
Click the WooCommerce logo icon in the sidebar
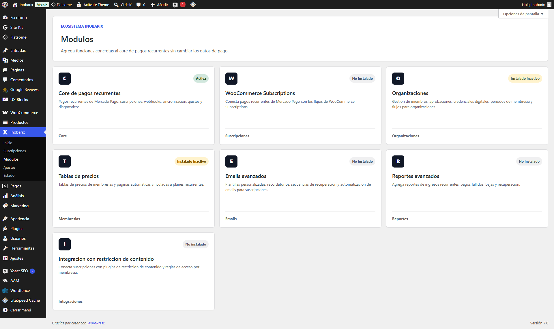click(5, 113)
